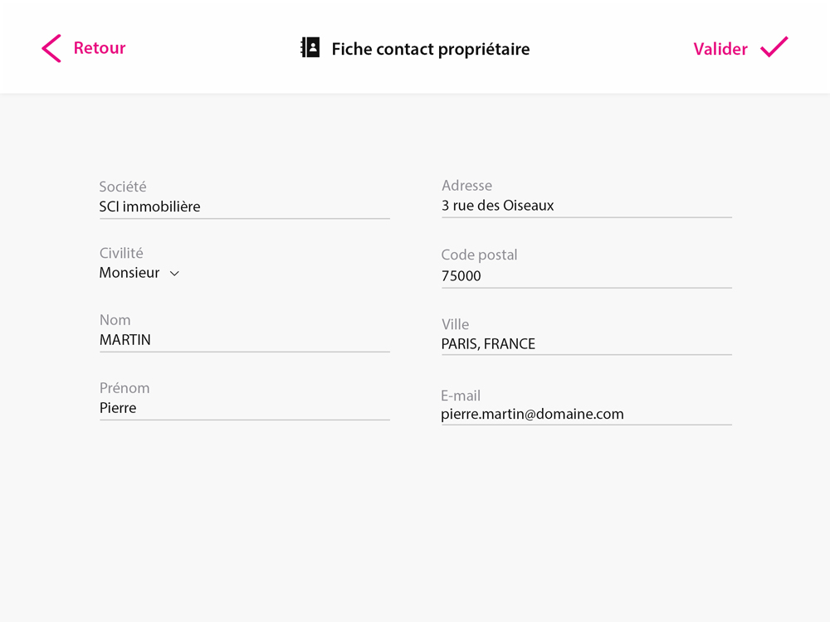Edit the Code postal field 75000
830x622 pixels.
coord(587,276)
